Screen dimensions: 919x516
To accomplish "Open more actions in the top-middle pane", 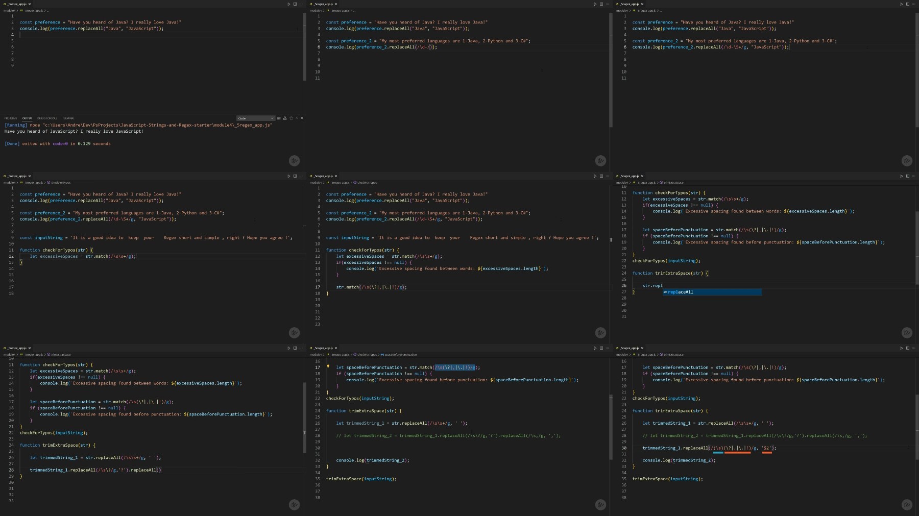I will click(607, 4).
